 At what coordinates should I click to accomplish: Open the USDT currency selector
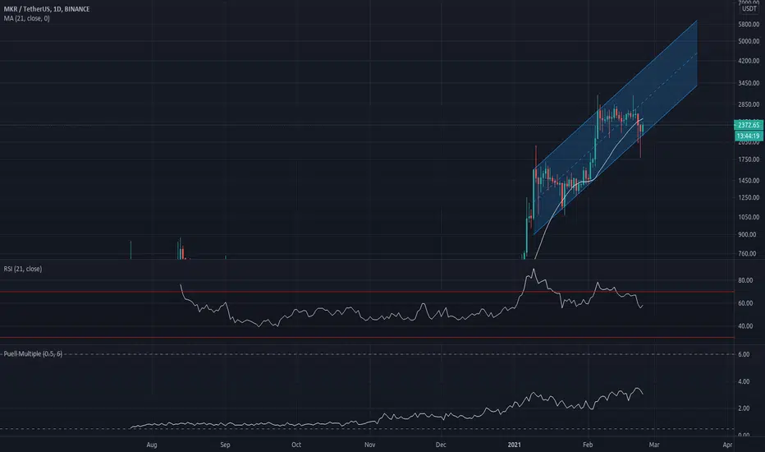pos(749,9)
